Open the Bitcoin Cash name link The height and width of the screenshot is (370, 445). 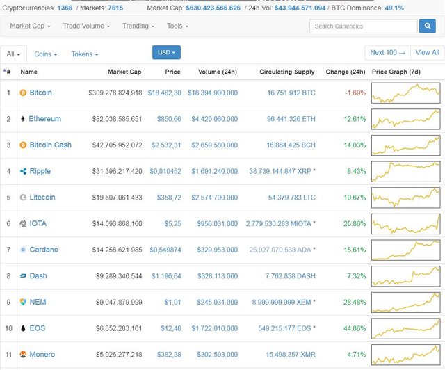click(x=51, y=145)
